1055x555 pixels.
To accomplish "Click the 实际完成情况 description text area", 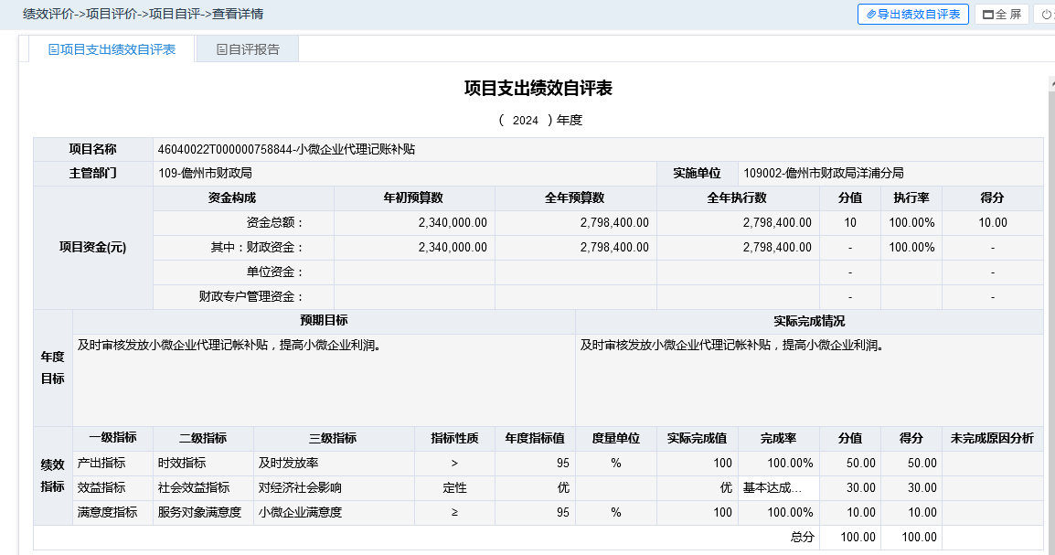I will click(808, 379).
